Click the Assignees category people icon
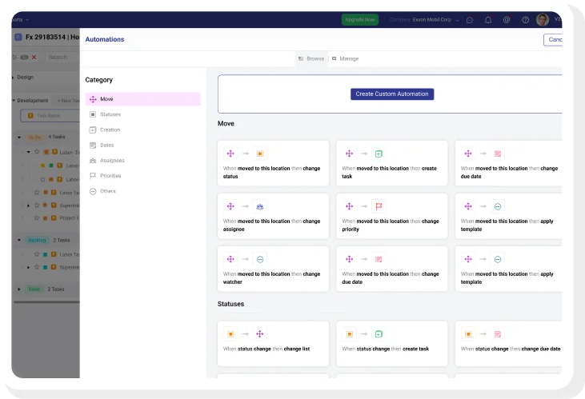585x399 pixels. pos(93,161)
